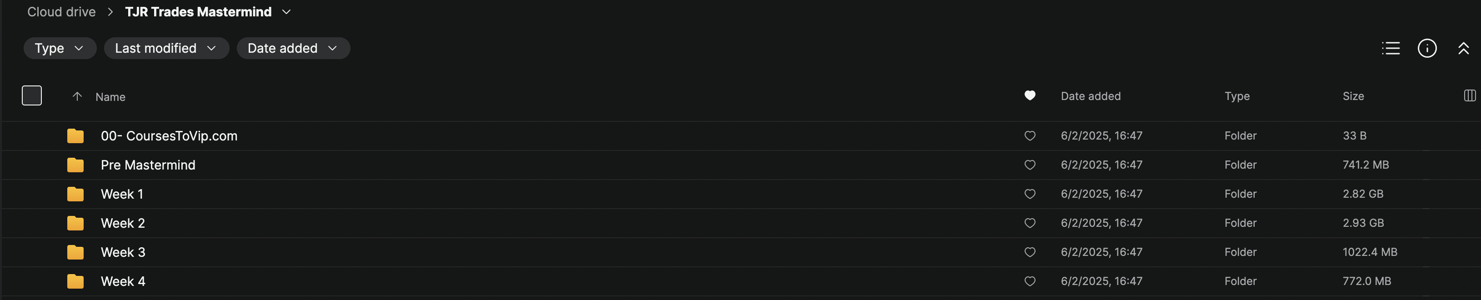Click the sort direction arrow beside Name
This screenshot has width=1481, height=300.
77,96
